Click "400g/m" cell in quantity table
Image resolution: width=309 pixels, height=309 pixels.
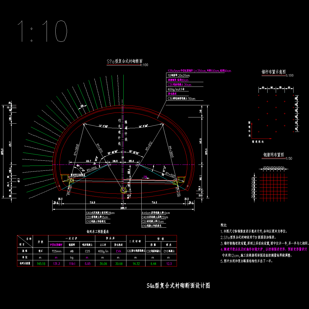(103, 251)
